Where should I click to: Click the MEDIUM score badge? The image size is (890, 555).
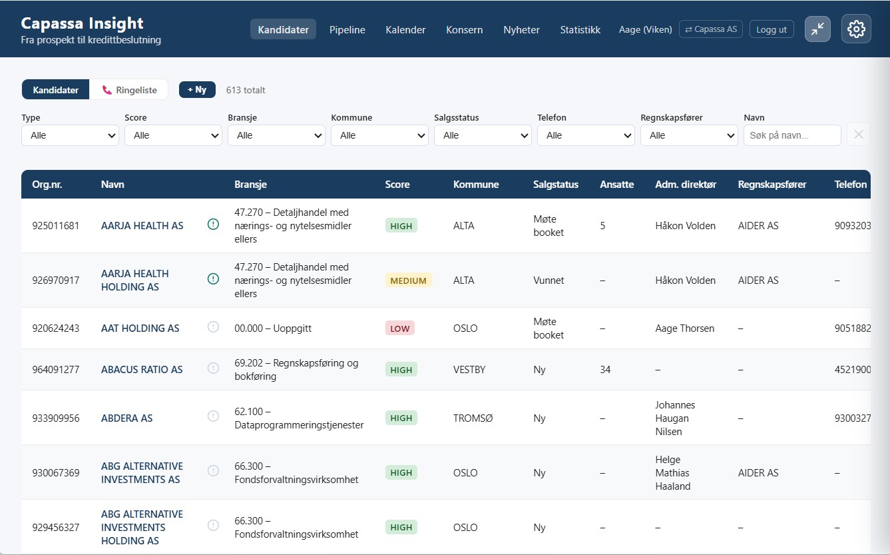pos(408,280)
